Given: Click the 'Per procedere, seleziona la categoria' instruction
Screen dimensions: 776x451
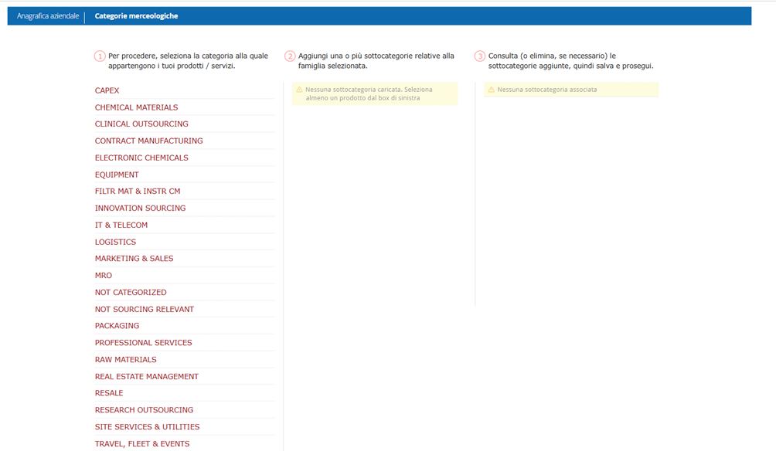Looking at the screenshot, I should (188, 61).
